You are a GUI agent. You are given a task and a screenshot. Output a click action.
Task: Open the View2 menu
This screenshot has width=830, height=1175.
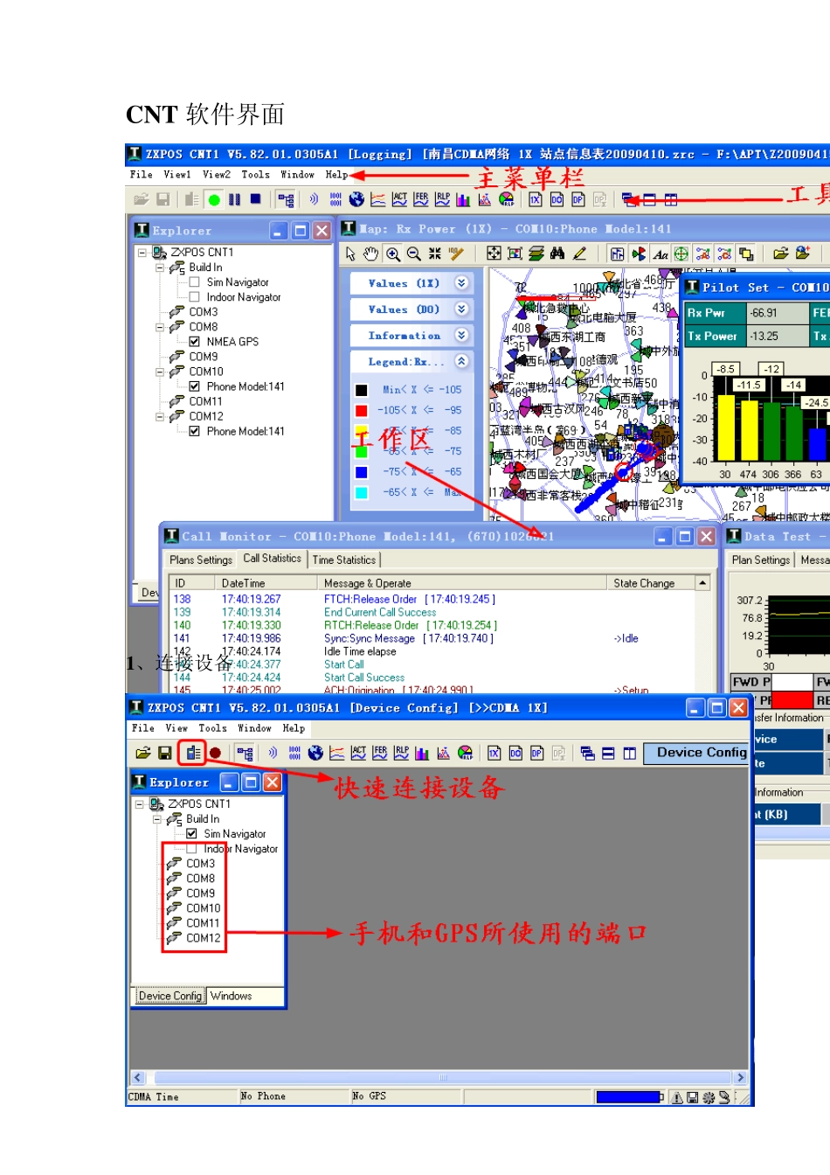tap(217, 175)
